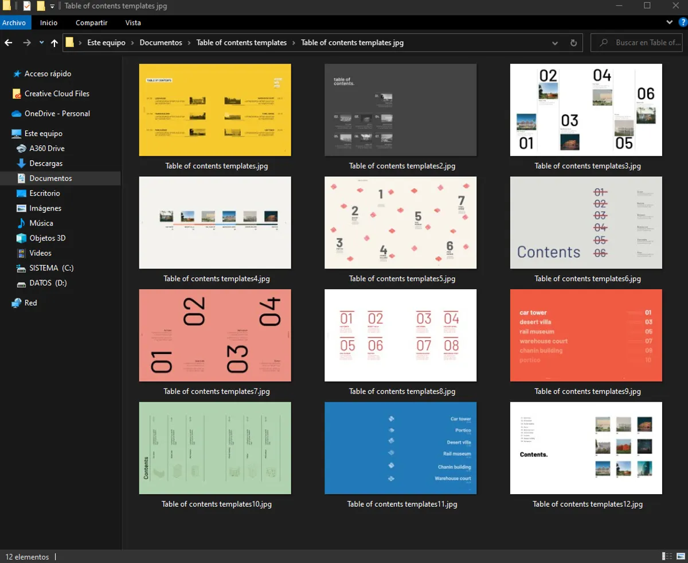Open the Archivo menu
This screenshot has height=563, width=688.
(15, 22)
